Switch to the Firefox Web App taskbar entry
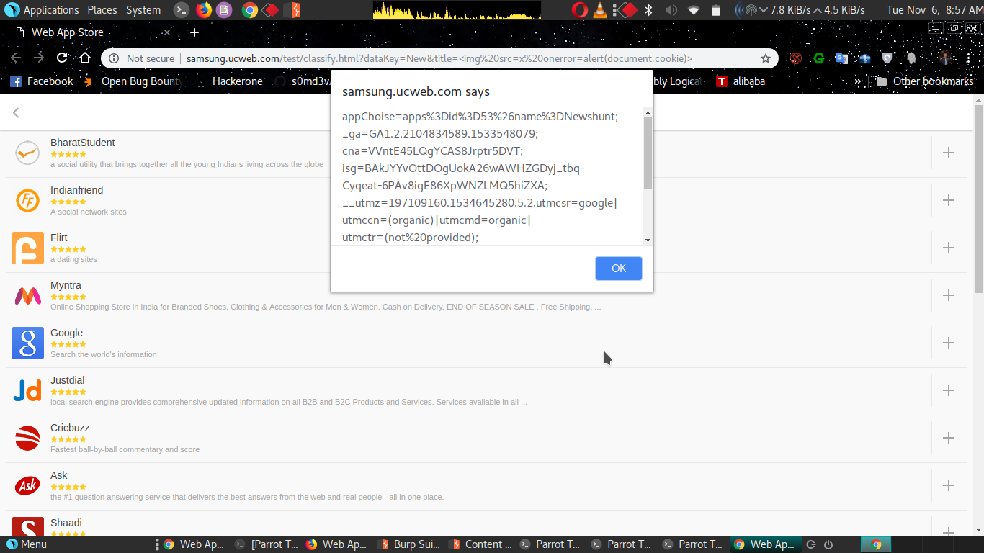984x553 pixels. click(x=336, y=544)
